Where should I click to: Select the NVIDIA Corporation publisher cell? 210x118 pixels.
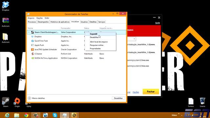(x=69, y=58)
